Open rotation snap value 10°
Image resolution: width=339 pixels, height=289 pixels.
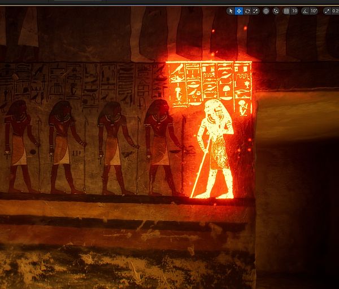[314, 11]
